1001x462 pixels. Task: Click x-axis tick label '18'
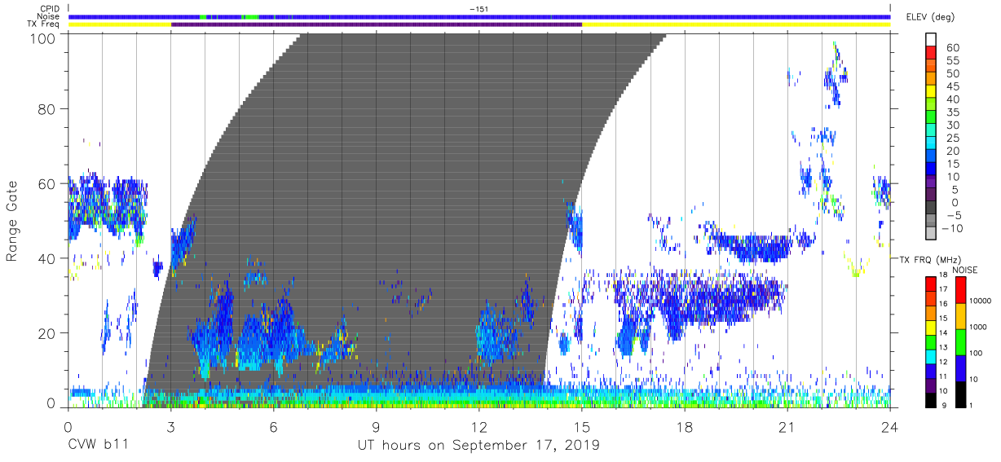[x=684, y=427]
